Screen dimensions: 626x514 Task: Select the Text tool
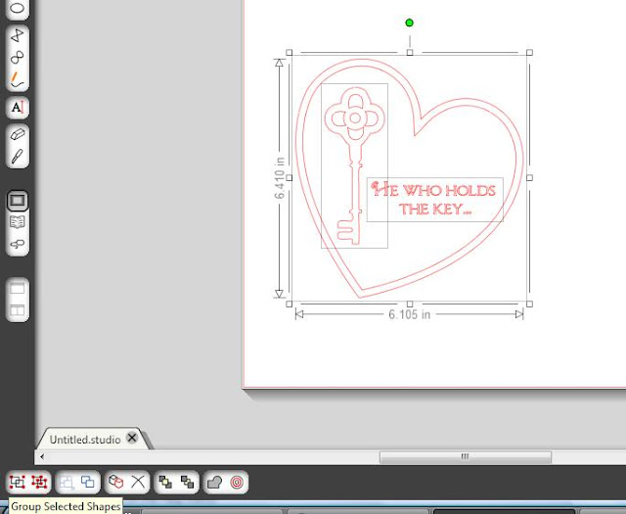coord(18,107)
